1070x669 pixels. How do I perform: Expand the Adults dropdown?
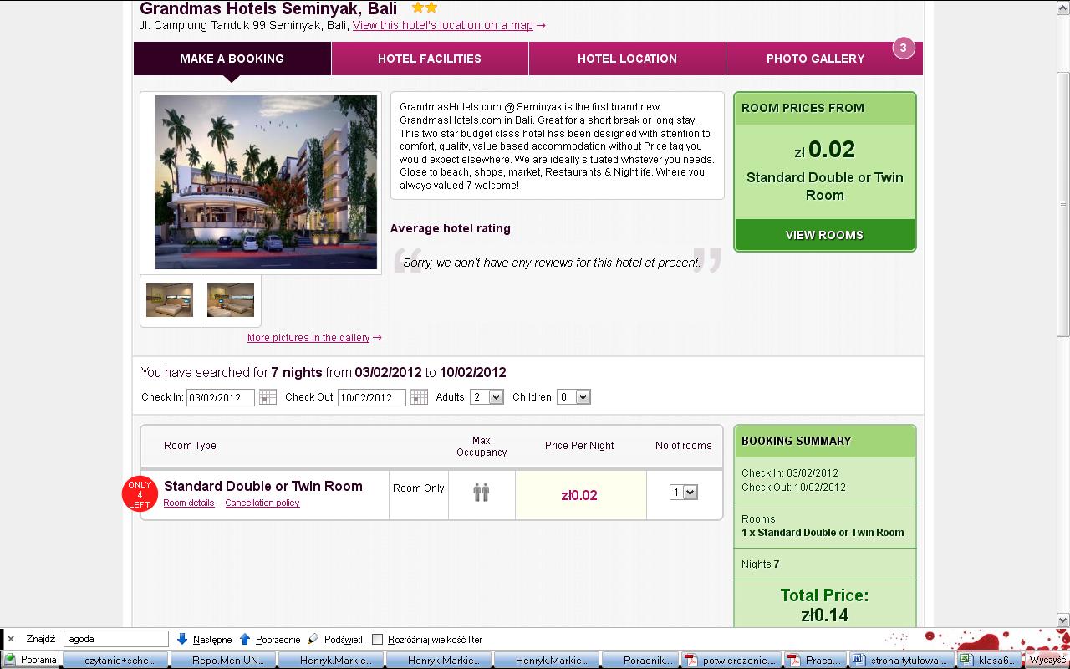(487, 397)
